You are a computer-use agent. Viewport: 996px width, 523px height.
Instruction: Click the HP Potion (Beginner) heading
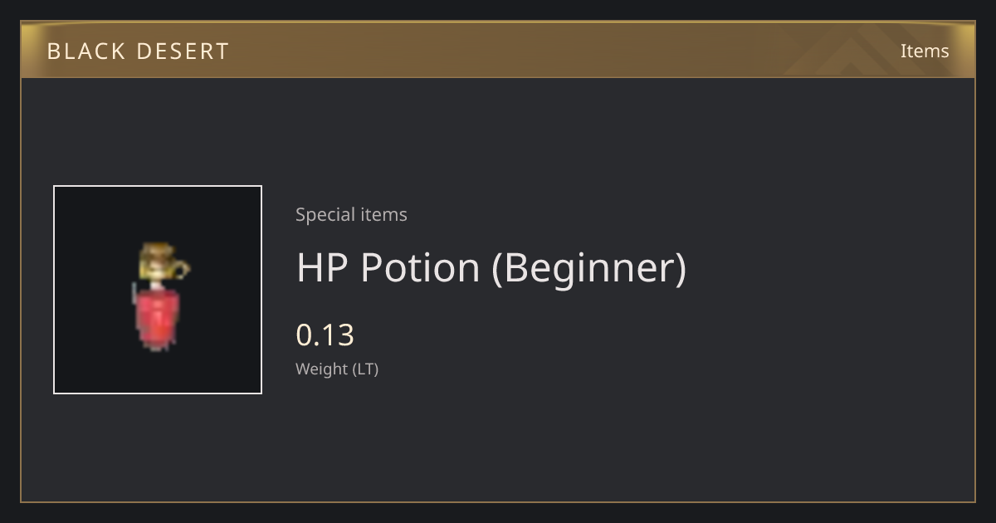tap(491, 268)
